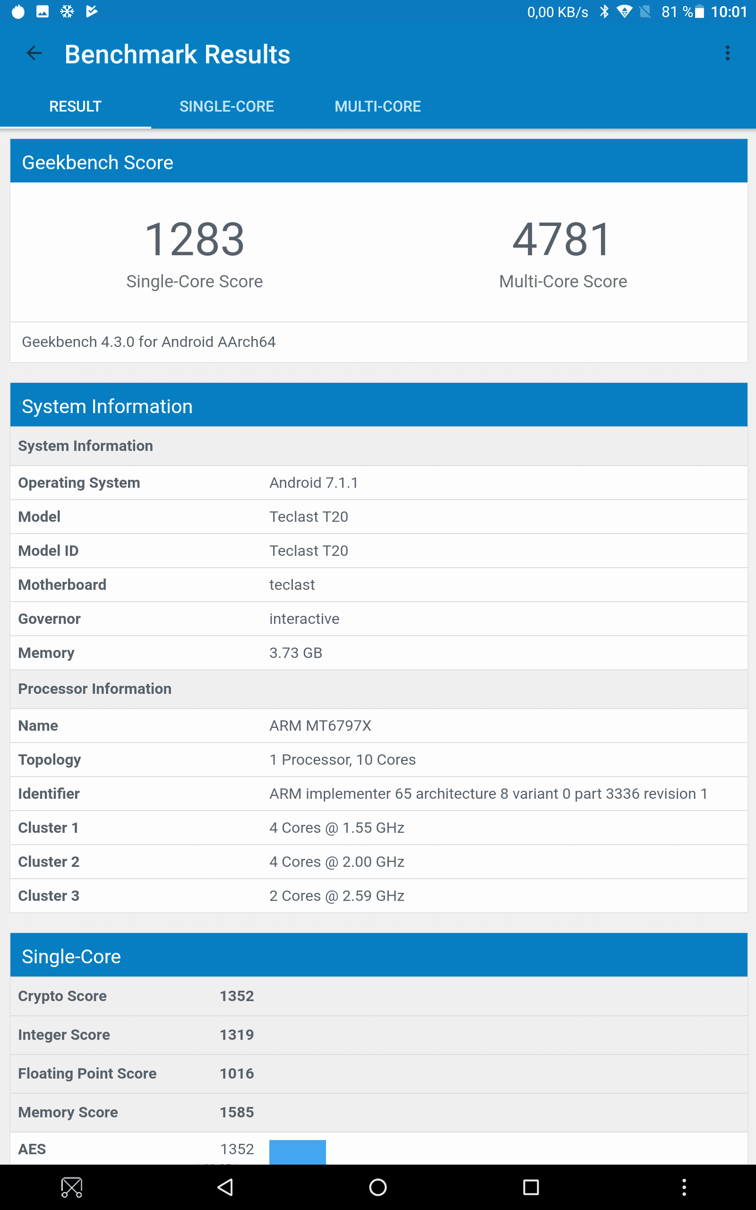756x1210 pixels.
Task: Tap the single-core score 1283
Action: 195,240
